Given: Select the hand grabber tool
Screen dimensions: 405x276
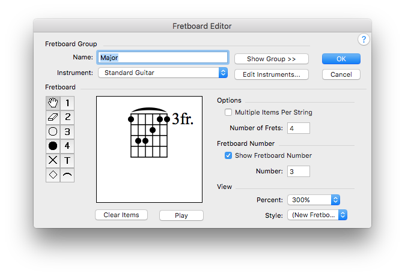Looking at the screenshot, I should click(x=53, y=103).
